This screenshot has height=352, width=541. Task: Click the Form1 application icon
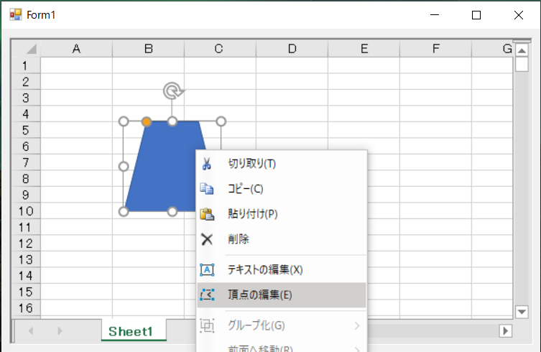[16, 14]
